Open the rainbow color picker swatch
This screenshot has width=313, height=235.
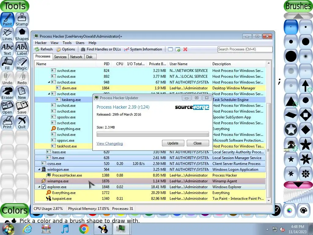pos(289,211)
